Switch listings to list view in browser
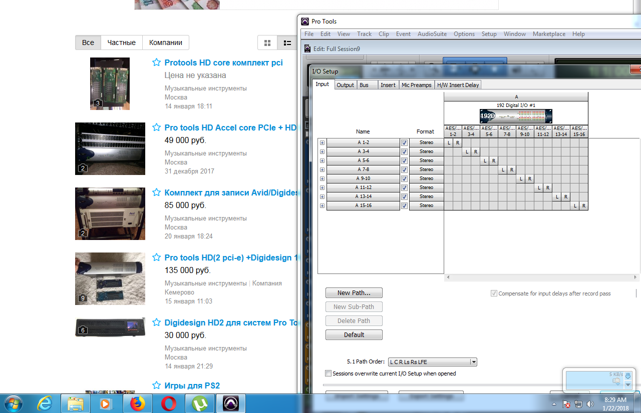 point(287,43)
